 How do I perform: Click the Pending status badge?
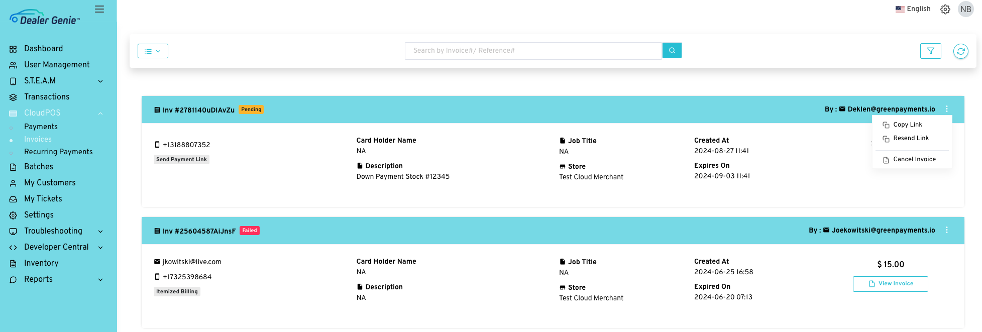click(x=251, y=109)
